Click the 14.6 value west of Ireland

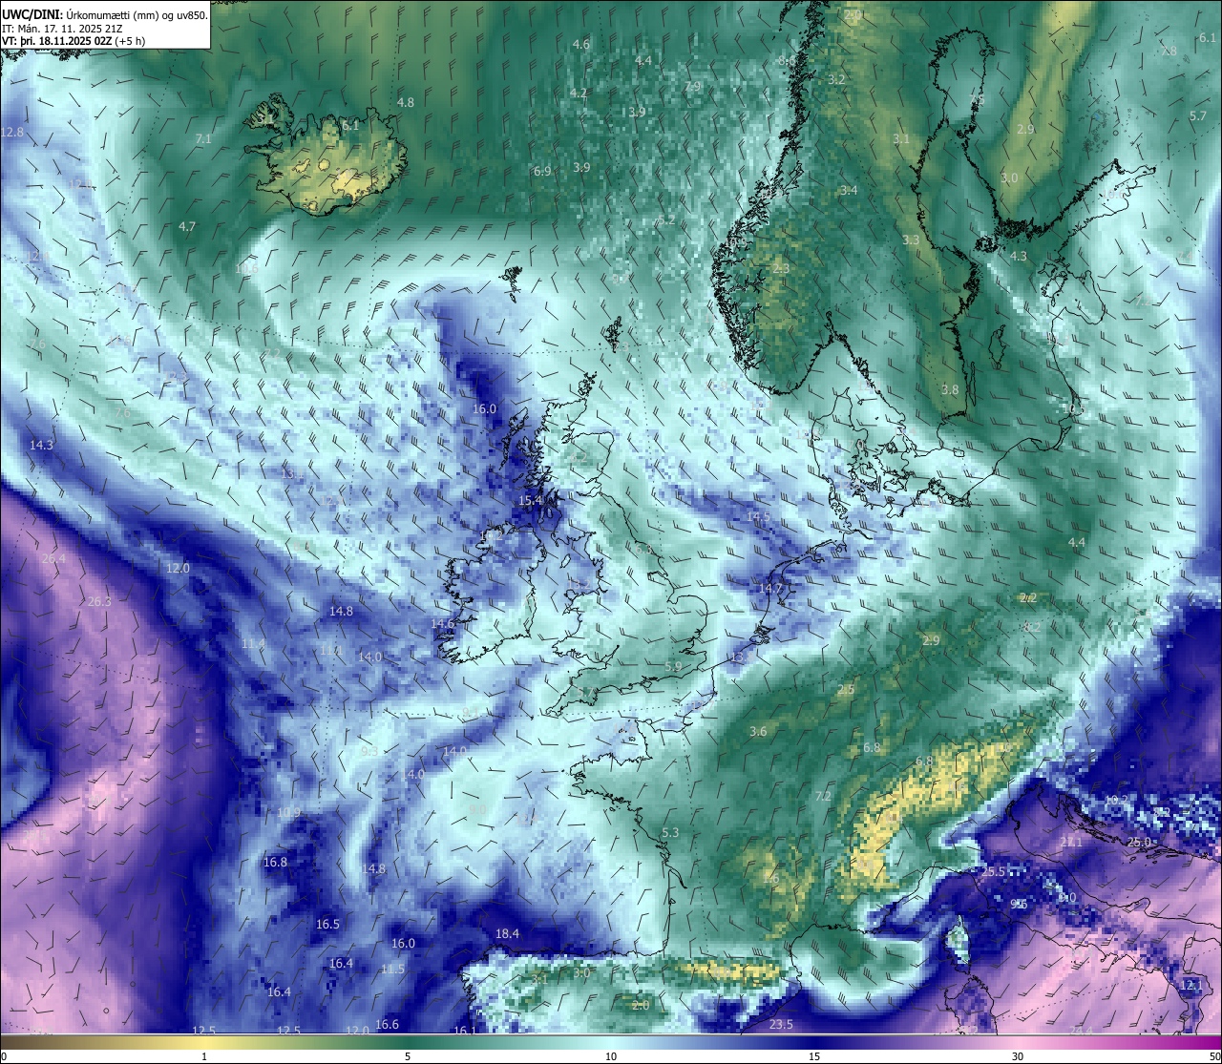pos(443,623)
